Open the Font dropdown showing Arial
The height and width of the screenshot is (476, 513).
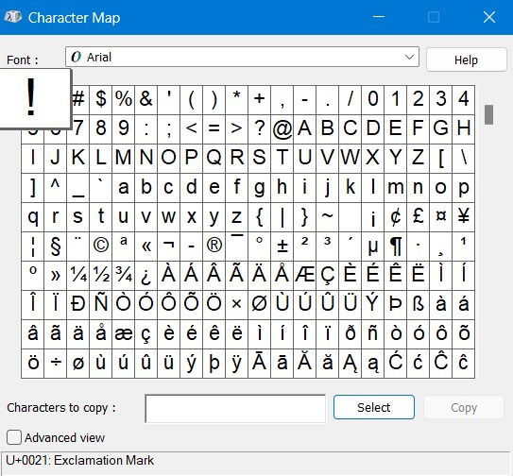[242, 57]
